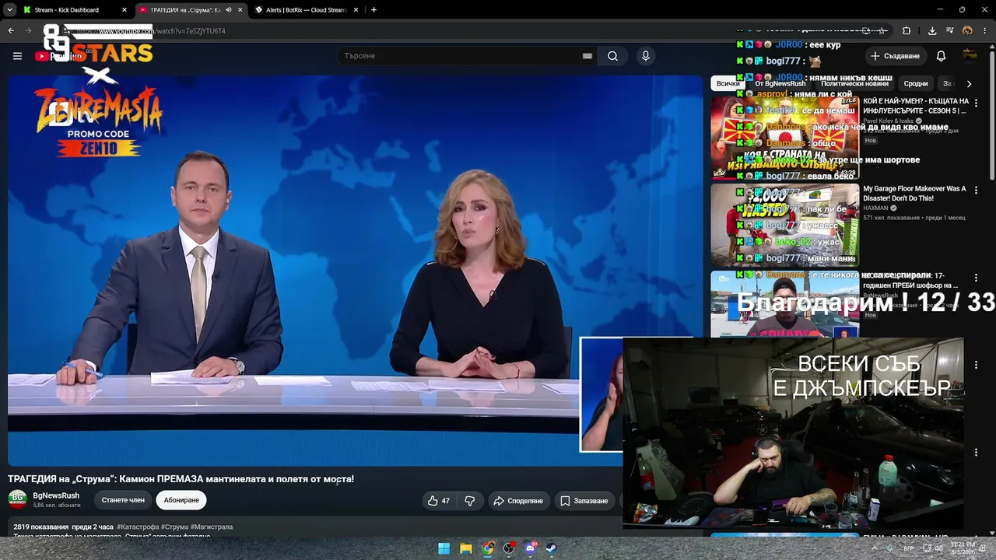Switch to Alerts | BotRix tab
The height and width of the screenshot is (560, 996).
click(x=306, y=10)
